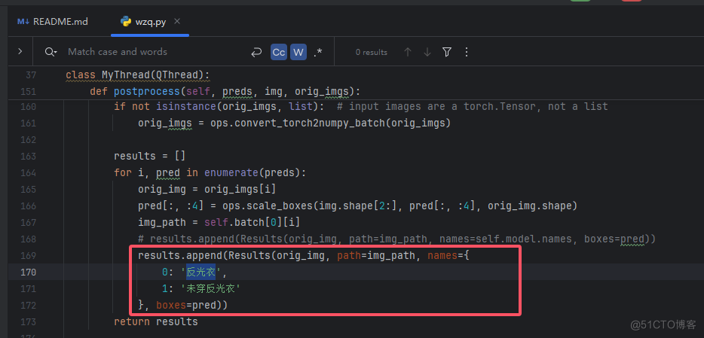Open search history magnifier dropdown
The width and height of the screenshot is (704, 338).
click(51, 52)
